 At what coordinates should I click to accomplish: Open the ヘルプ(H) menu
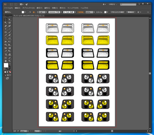click(84, 8)
